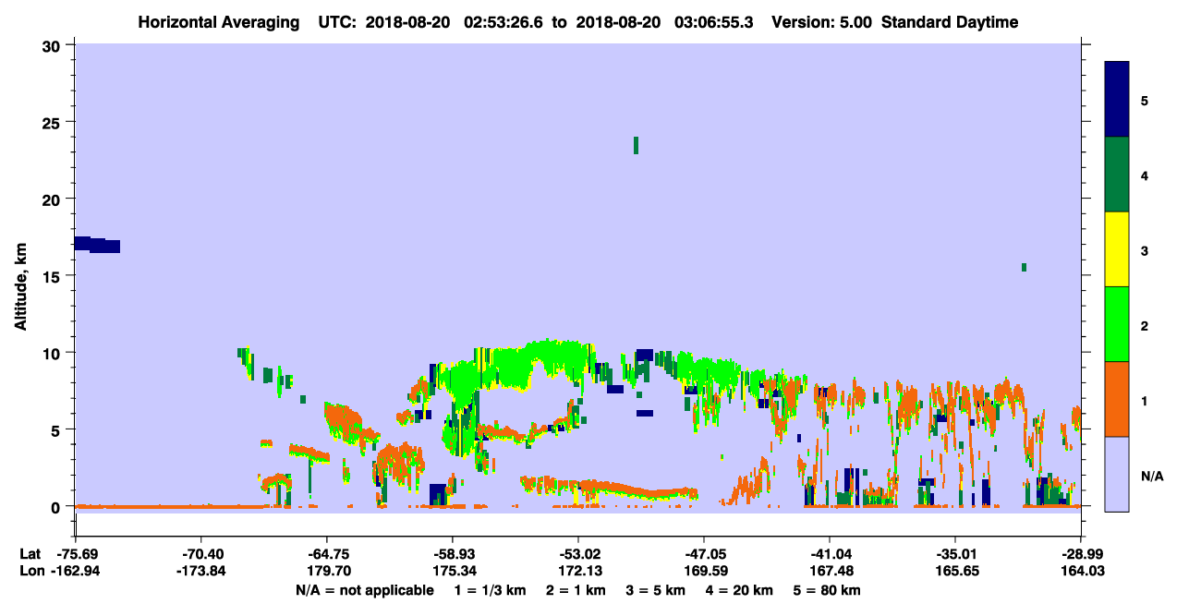This screenshot has width=1201, height=616.
Task: Click the dark blue block near 17 km altitude
Action: (x=97, y=245)
